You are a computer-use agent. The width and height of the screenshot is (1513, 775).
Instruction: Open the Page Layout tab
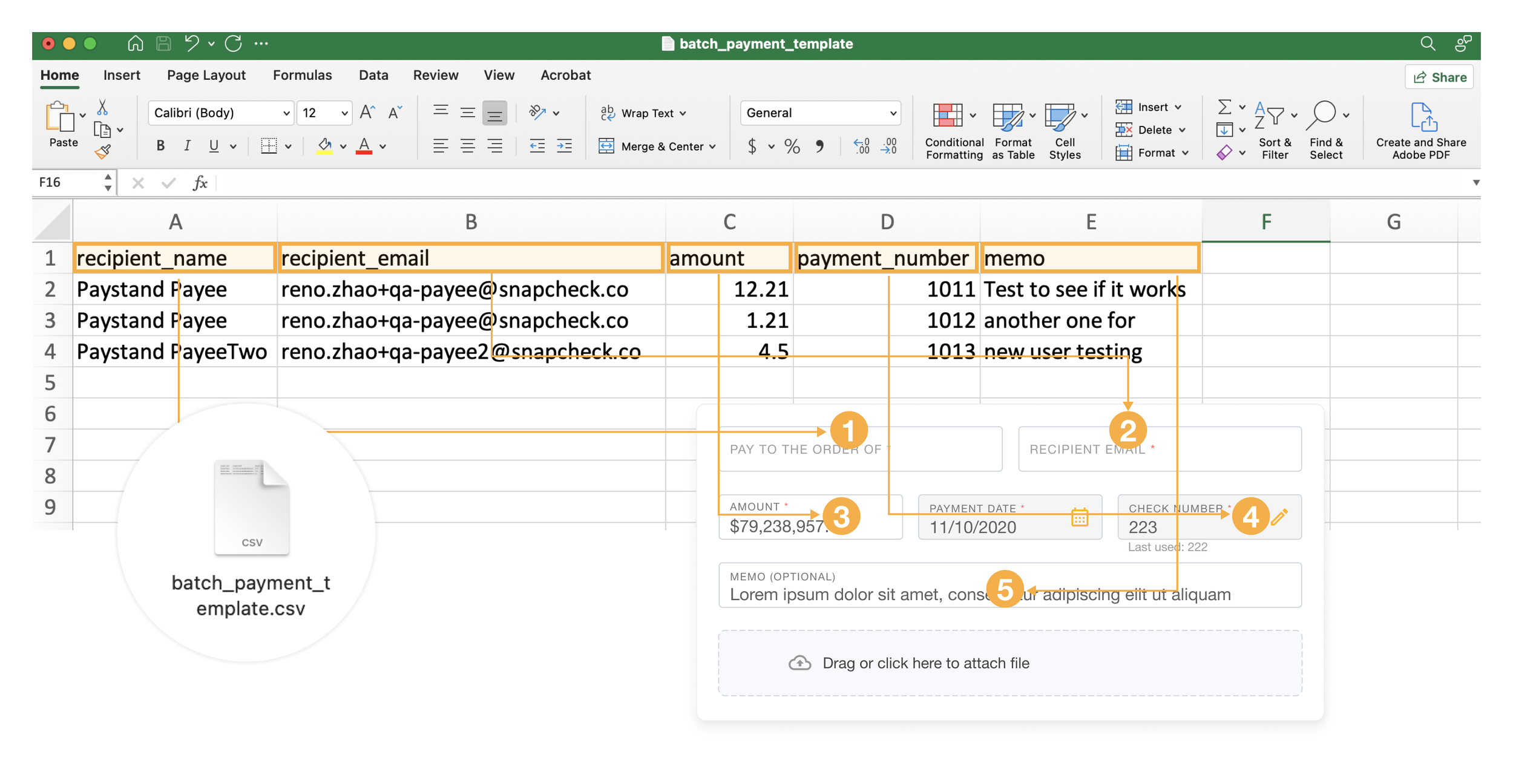click(x=206, y=75)
